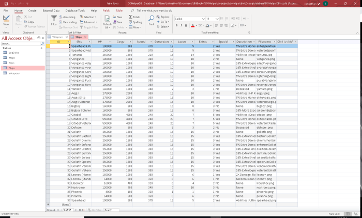The width and height of the screenshot is (362, 218).
Task: Click the Descending sort button
Action: click(x=69, y=22)
